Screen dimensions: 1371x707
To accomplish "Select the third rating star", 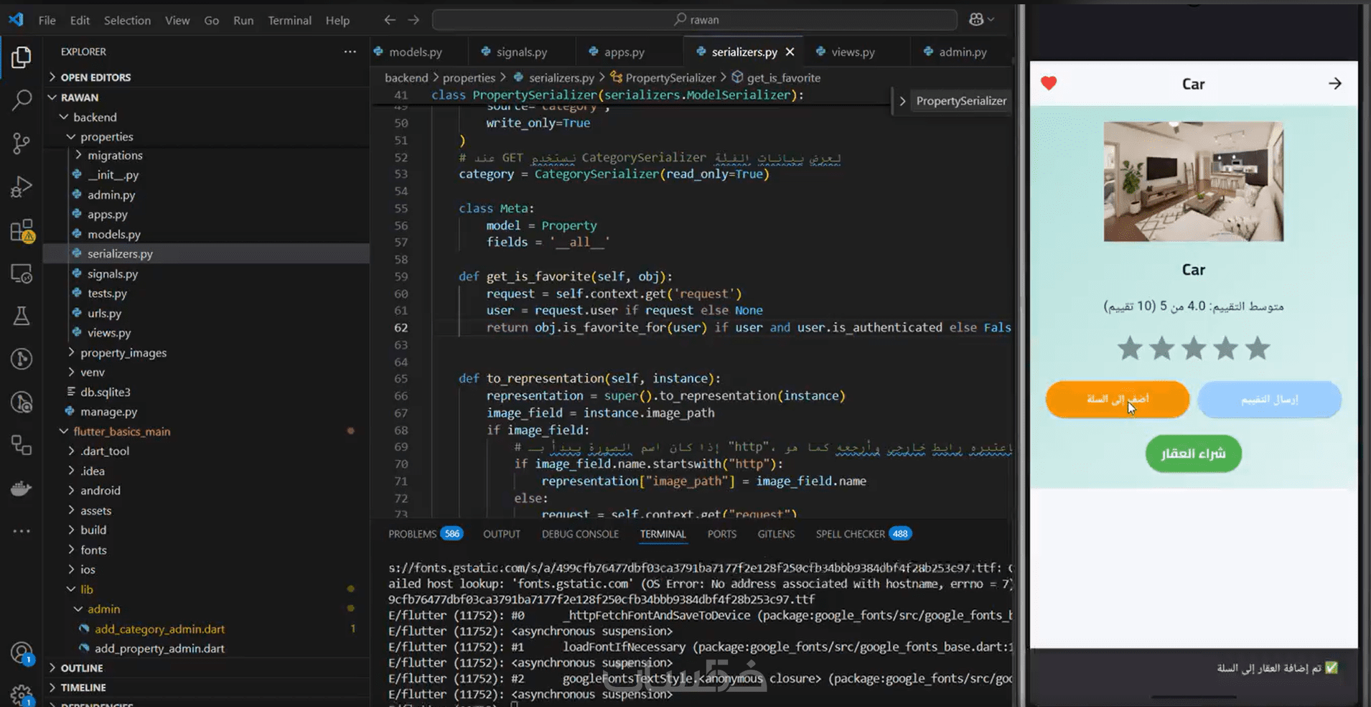I will tap(1193, 349).
